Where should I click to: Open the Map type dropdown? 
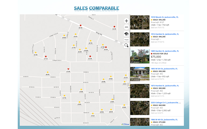(x=126, y=40)
